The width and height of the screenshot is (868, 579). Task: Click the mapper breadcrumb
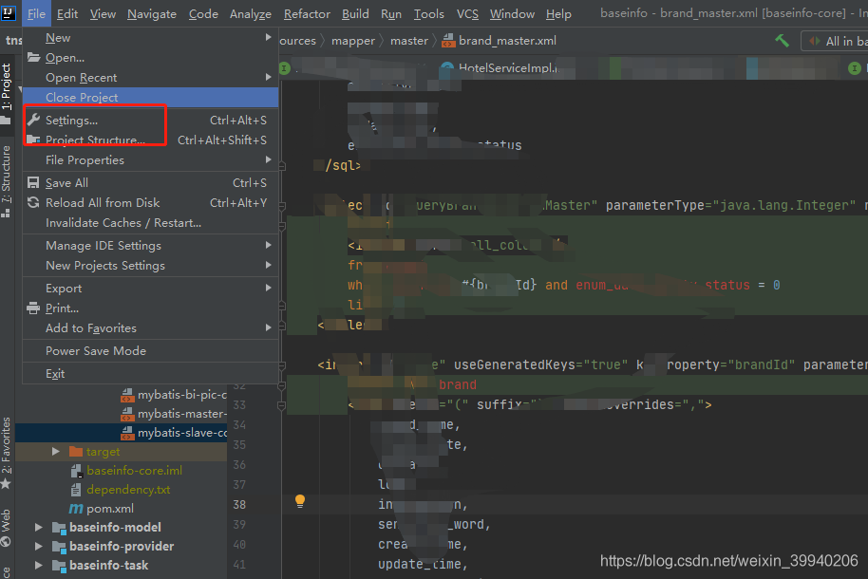[x=352, y=41]
